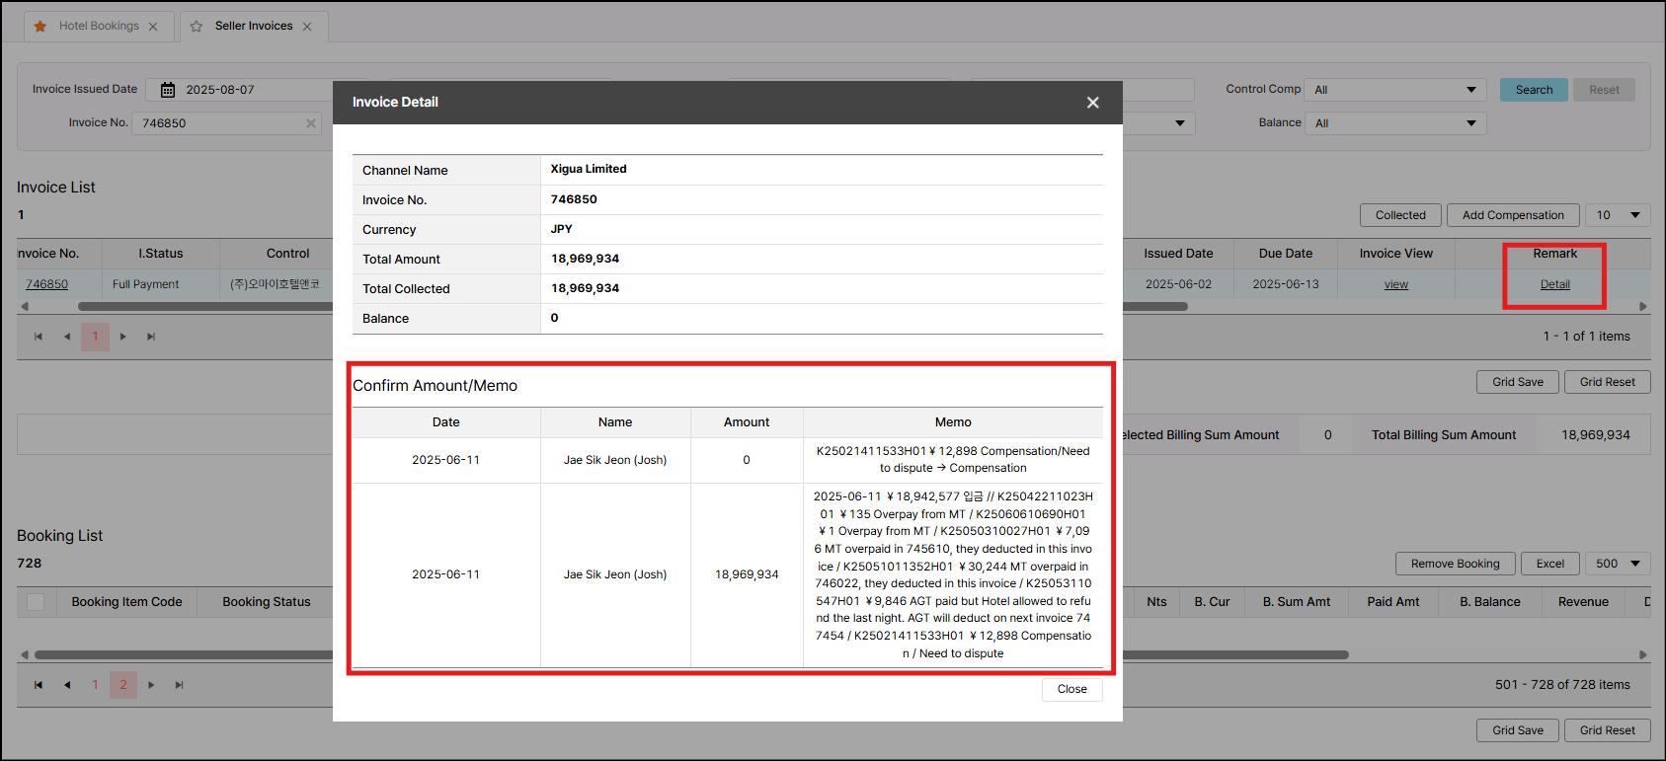This screenshot has height=761, width=1666.
Task: Close the Invoice Detail dialog with X
Action: tap(1092, 103)
